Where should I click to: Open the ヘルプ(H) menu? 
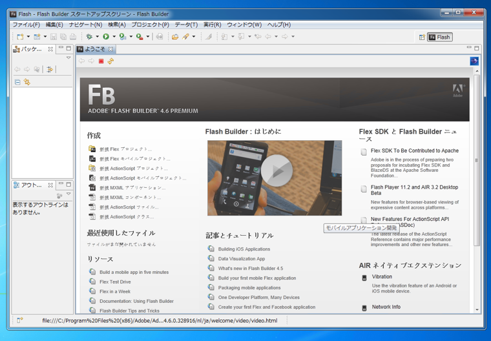[279, 25]
